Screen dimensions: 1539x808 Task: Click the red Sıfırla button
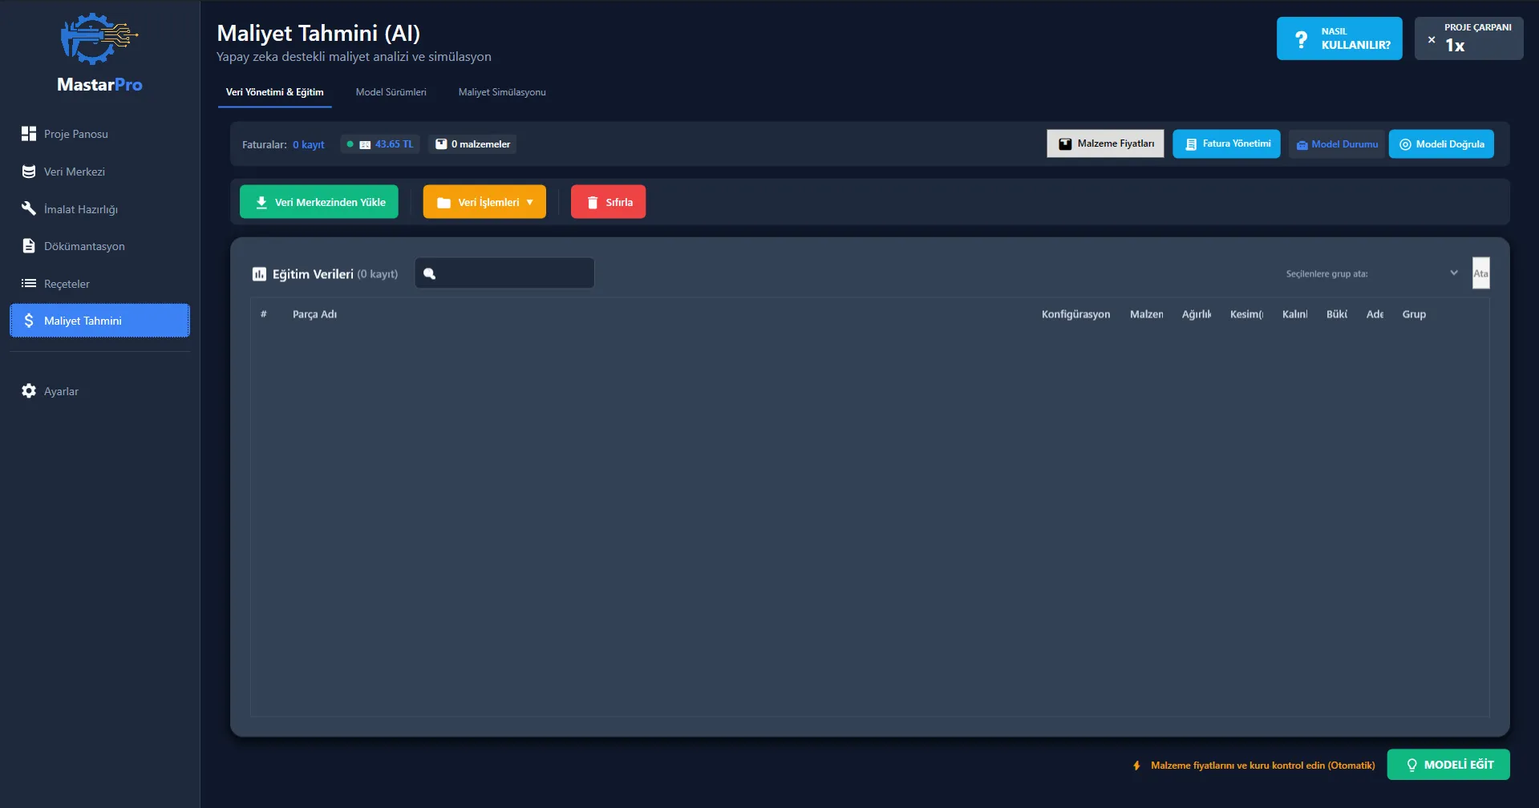click(608, 202)
